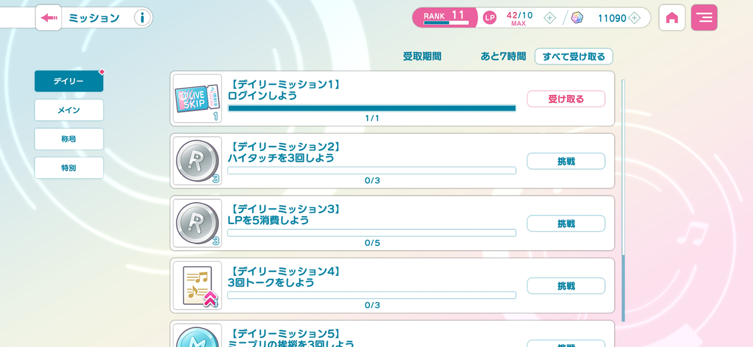Viewport: 753px width, 347px height.
Task: Open the 称号 tab
Action: 69,139
